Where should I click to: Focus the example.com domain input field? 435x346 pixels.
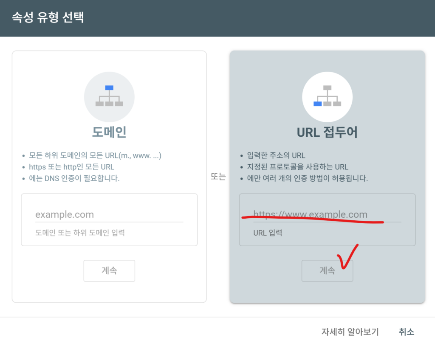[109, 214]
